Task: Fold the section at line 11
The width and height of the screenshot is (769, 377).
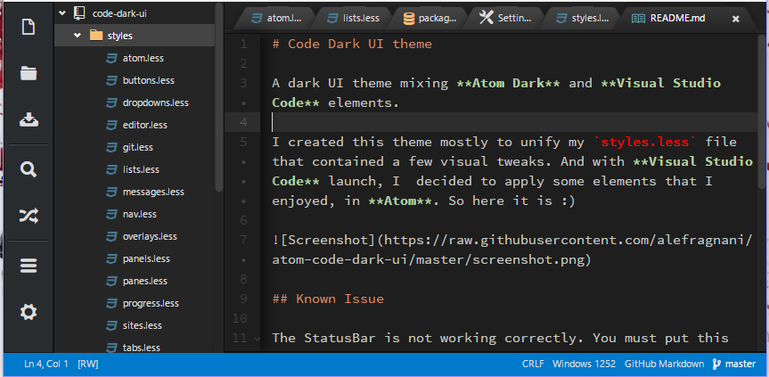Action: (257, 339)
